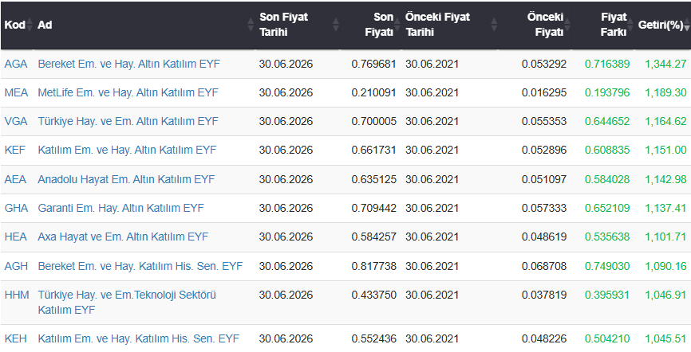The height and width of the screenshot is (352, 691).
Task: Open Bereket Em. ve Hay. Altın Katılım EYF
Action: pos(128,64)
